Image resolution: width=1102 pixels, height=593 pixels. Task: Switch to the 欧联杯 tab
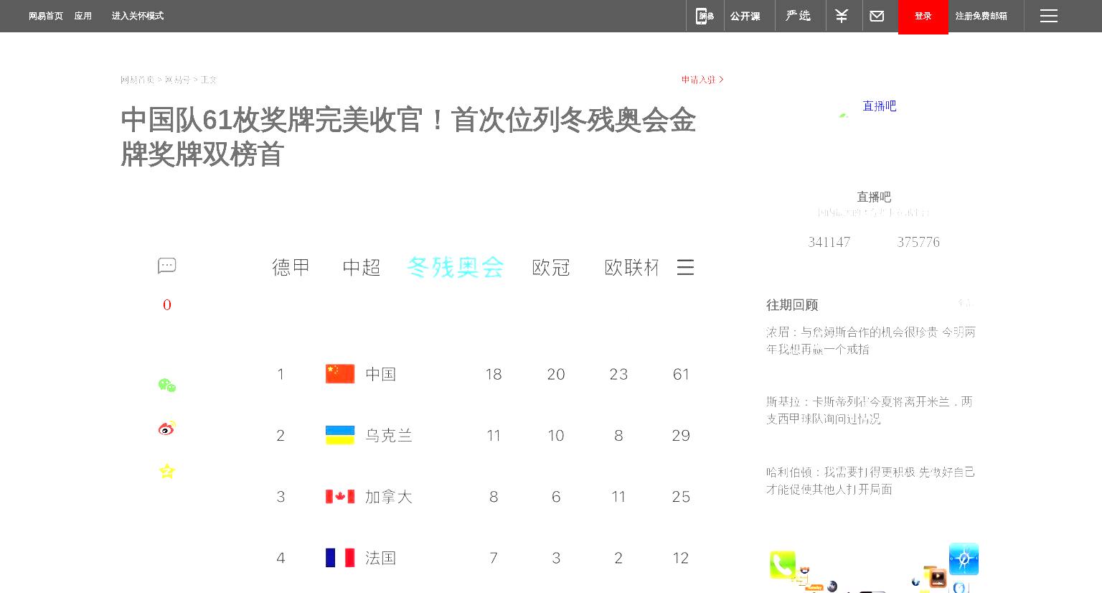(631, 268)
